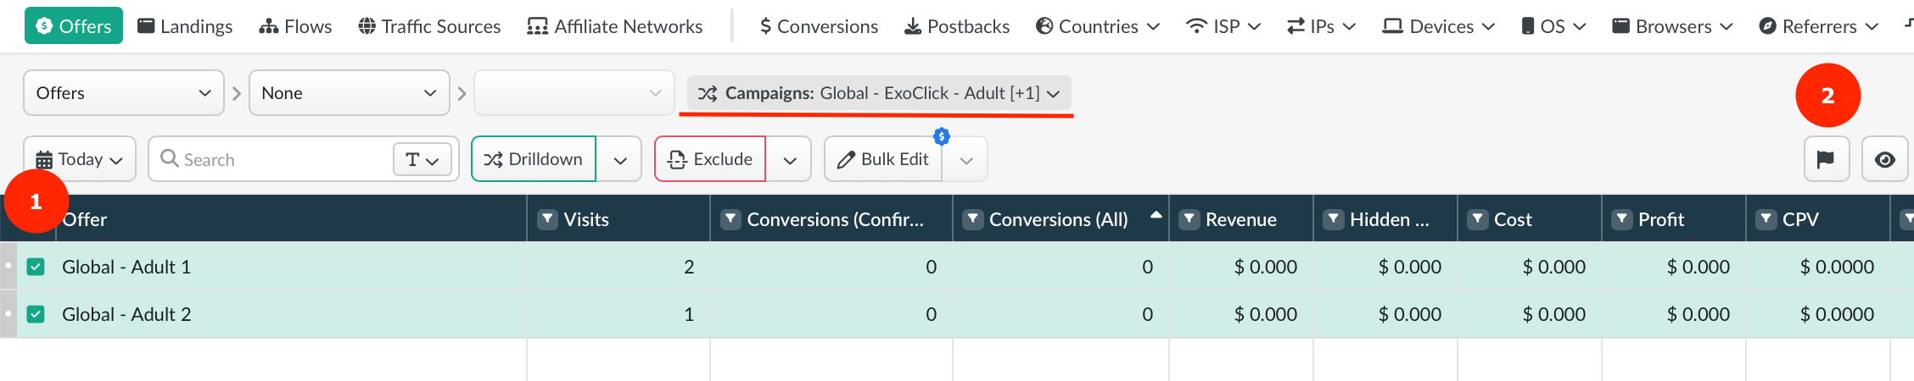Screen dimensions: 1914x381
Task: Expand the Exclude options arrow
Action: point(790,160)
